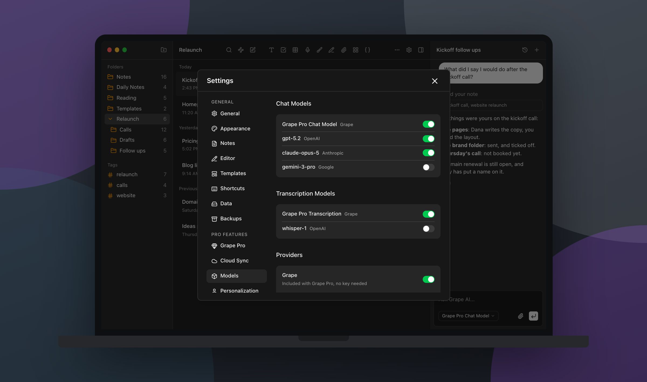Image resolution: width=647 pixels, height=382 pixels.
Task: Select the Models settings section
Action: pos(236,276)
